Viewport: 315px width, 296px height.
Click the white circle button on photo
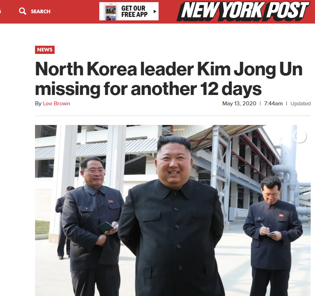click(x=300, y=136)
